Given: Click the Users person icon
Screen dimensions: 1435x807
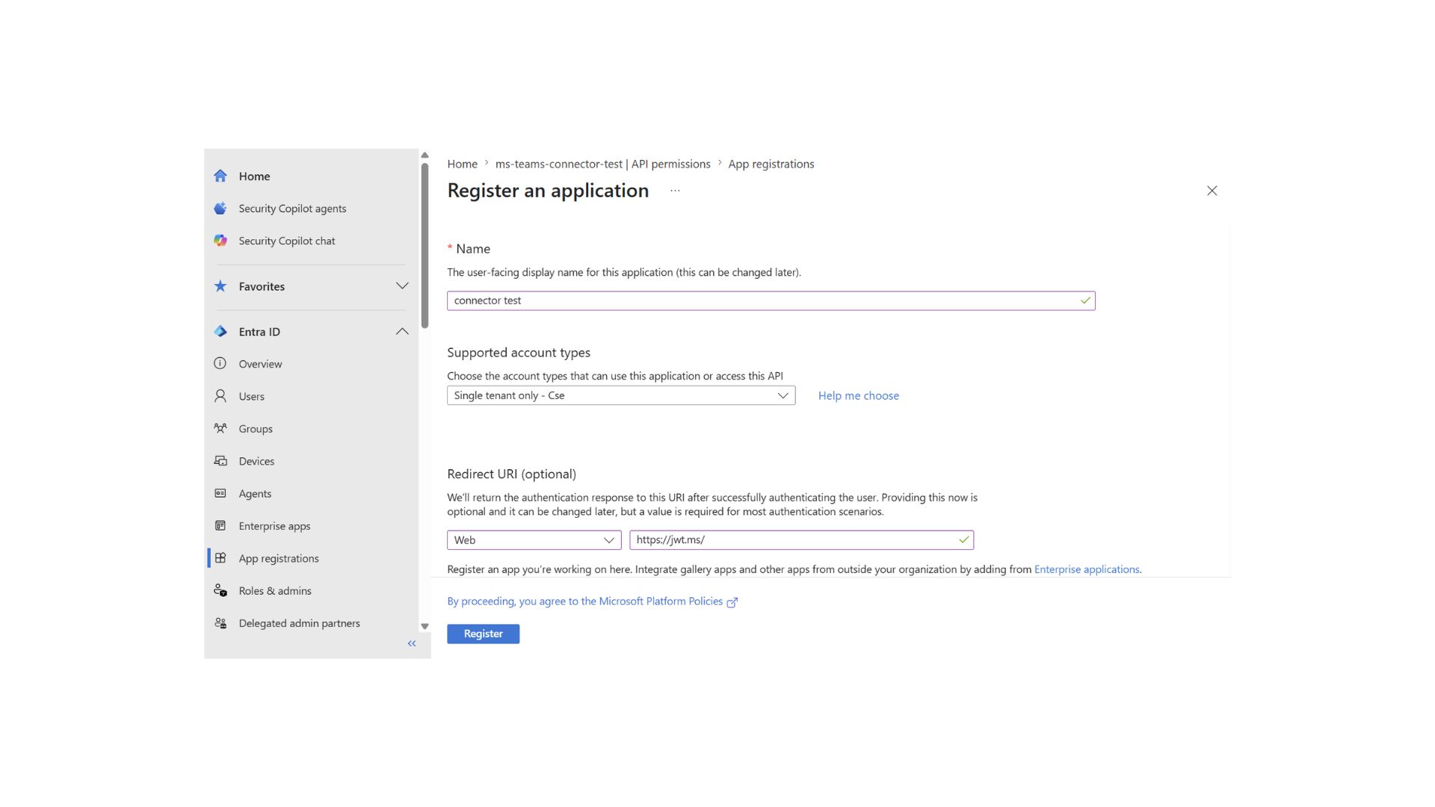Looking at the screenshot, I should 220,396.
